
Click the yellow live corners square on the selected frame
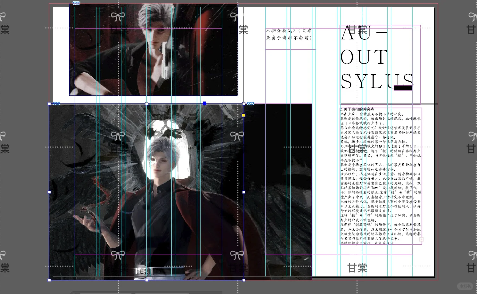[243, 115]
